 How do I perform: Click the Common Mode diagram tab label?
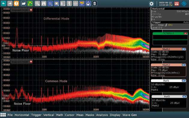pos(20,62)
